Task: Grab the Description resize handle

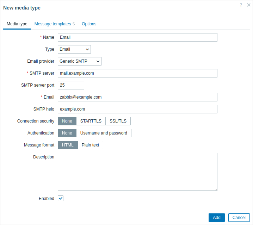Action: point(216,189)
